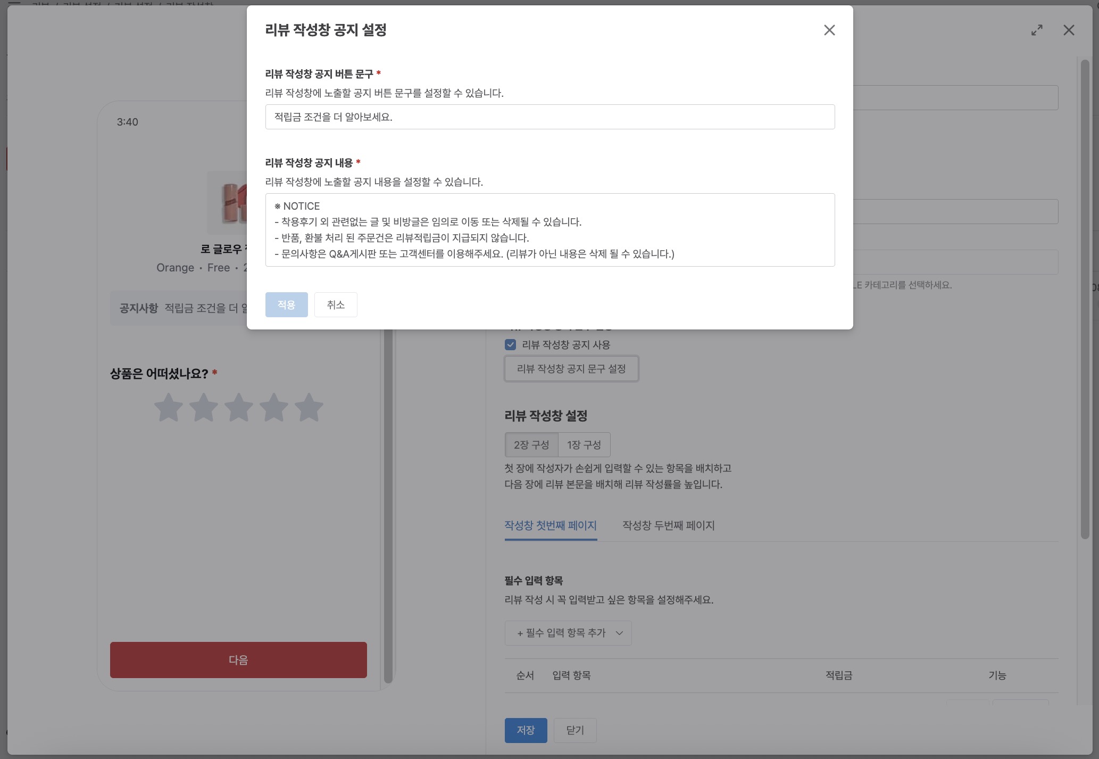Screen dimensions: 1099x759
Task: Click the 적립금 조건을 더 알아보세요 input field
Action: coord(550,117)
